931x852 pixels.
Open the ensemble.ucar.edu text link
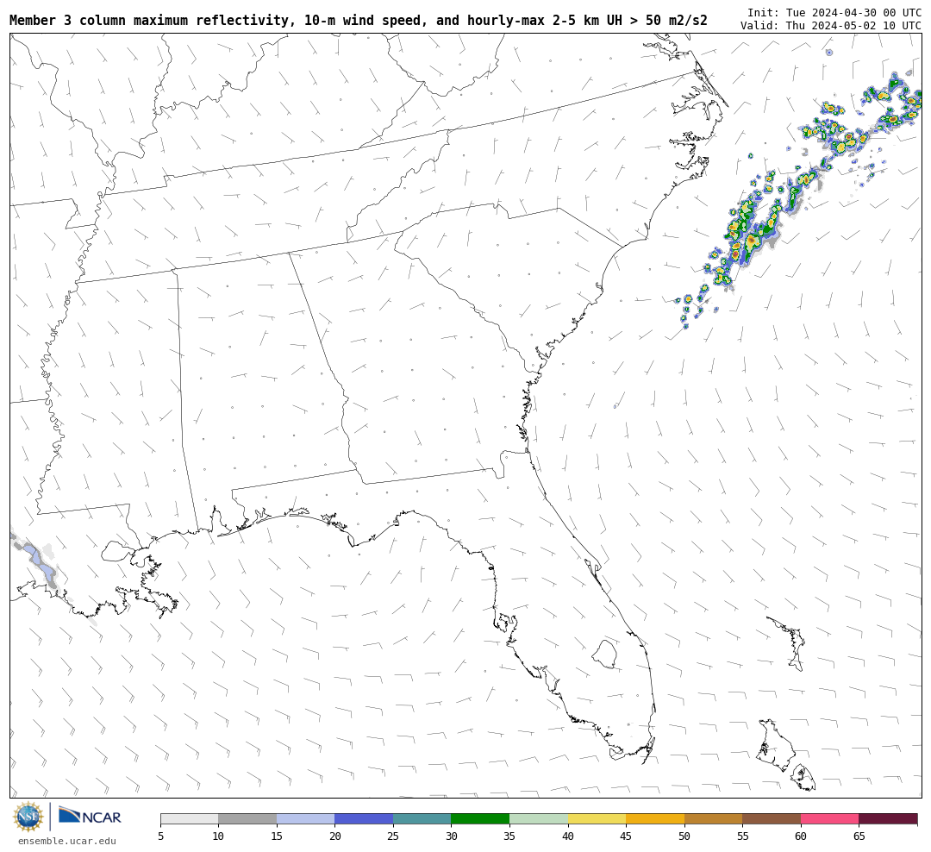(67, 841)
